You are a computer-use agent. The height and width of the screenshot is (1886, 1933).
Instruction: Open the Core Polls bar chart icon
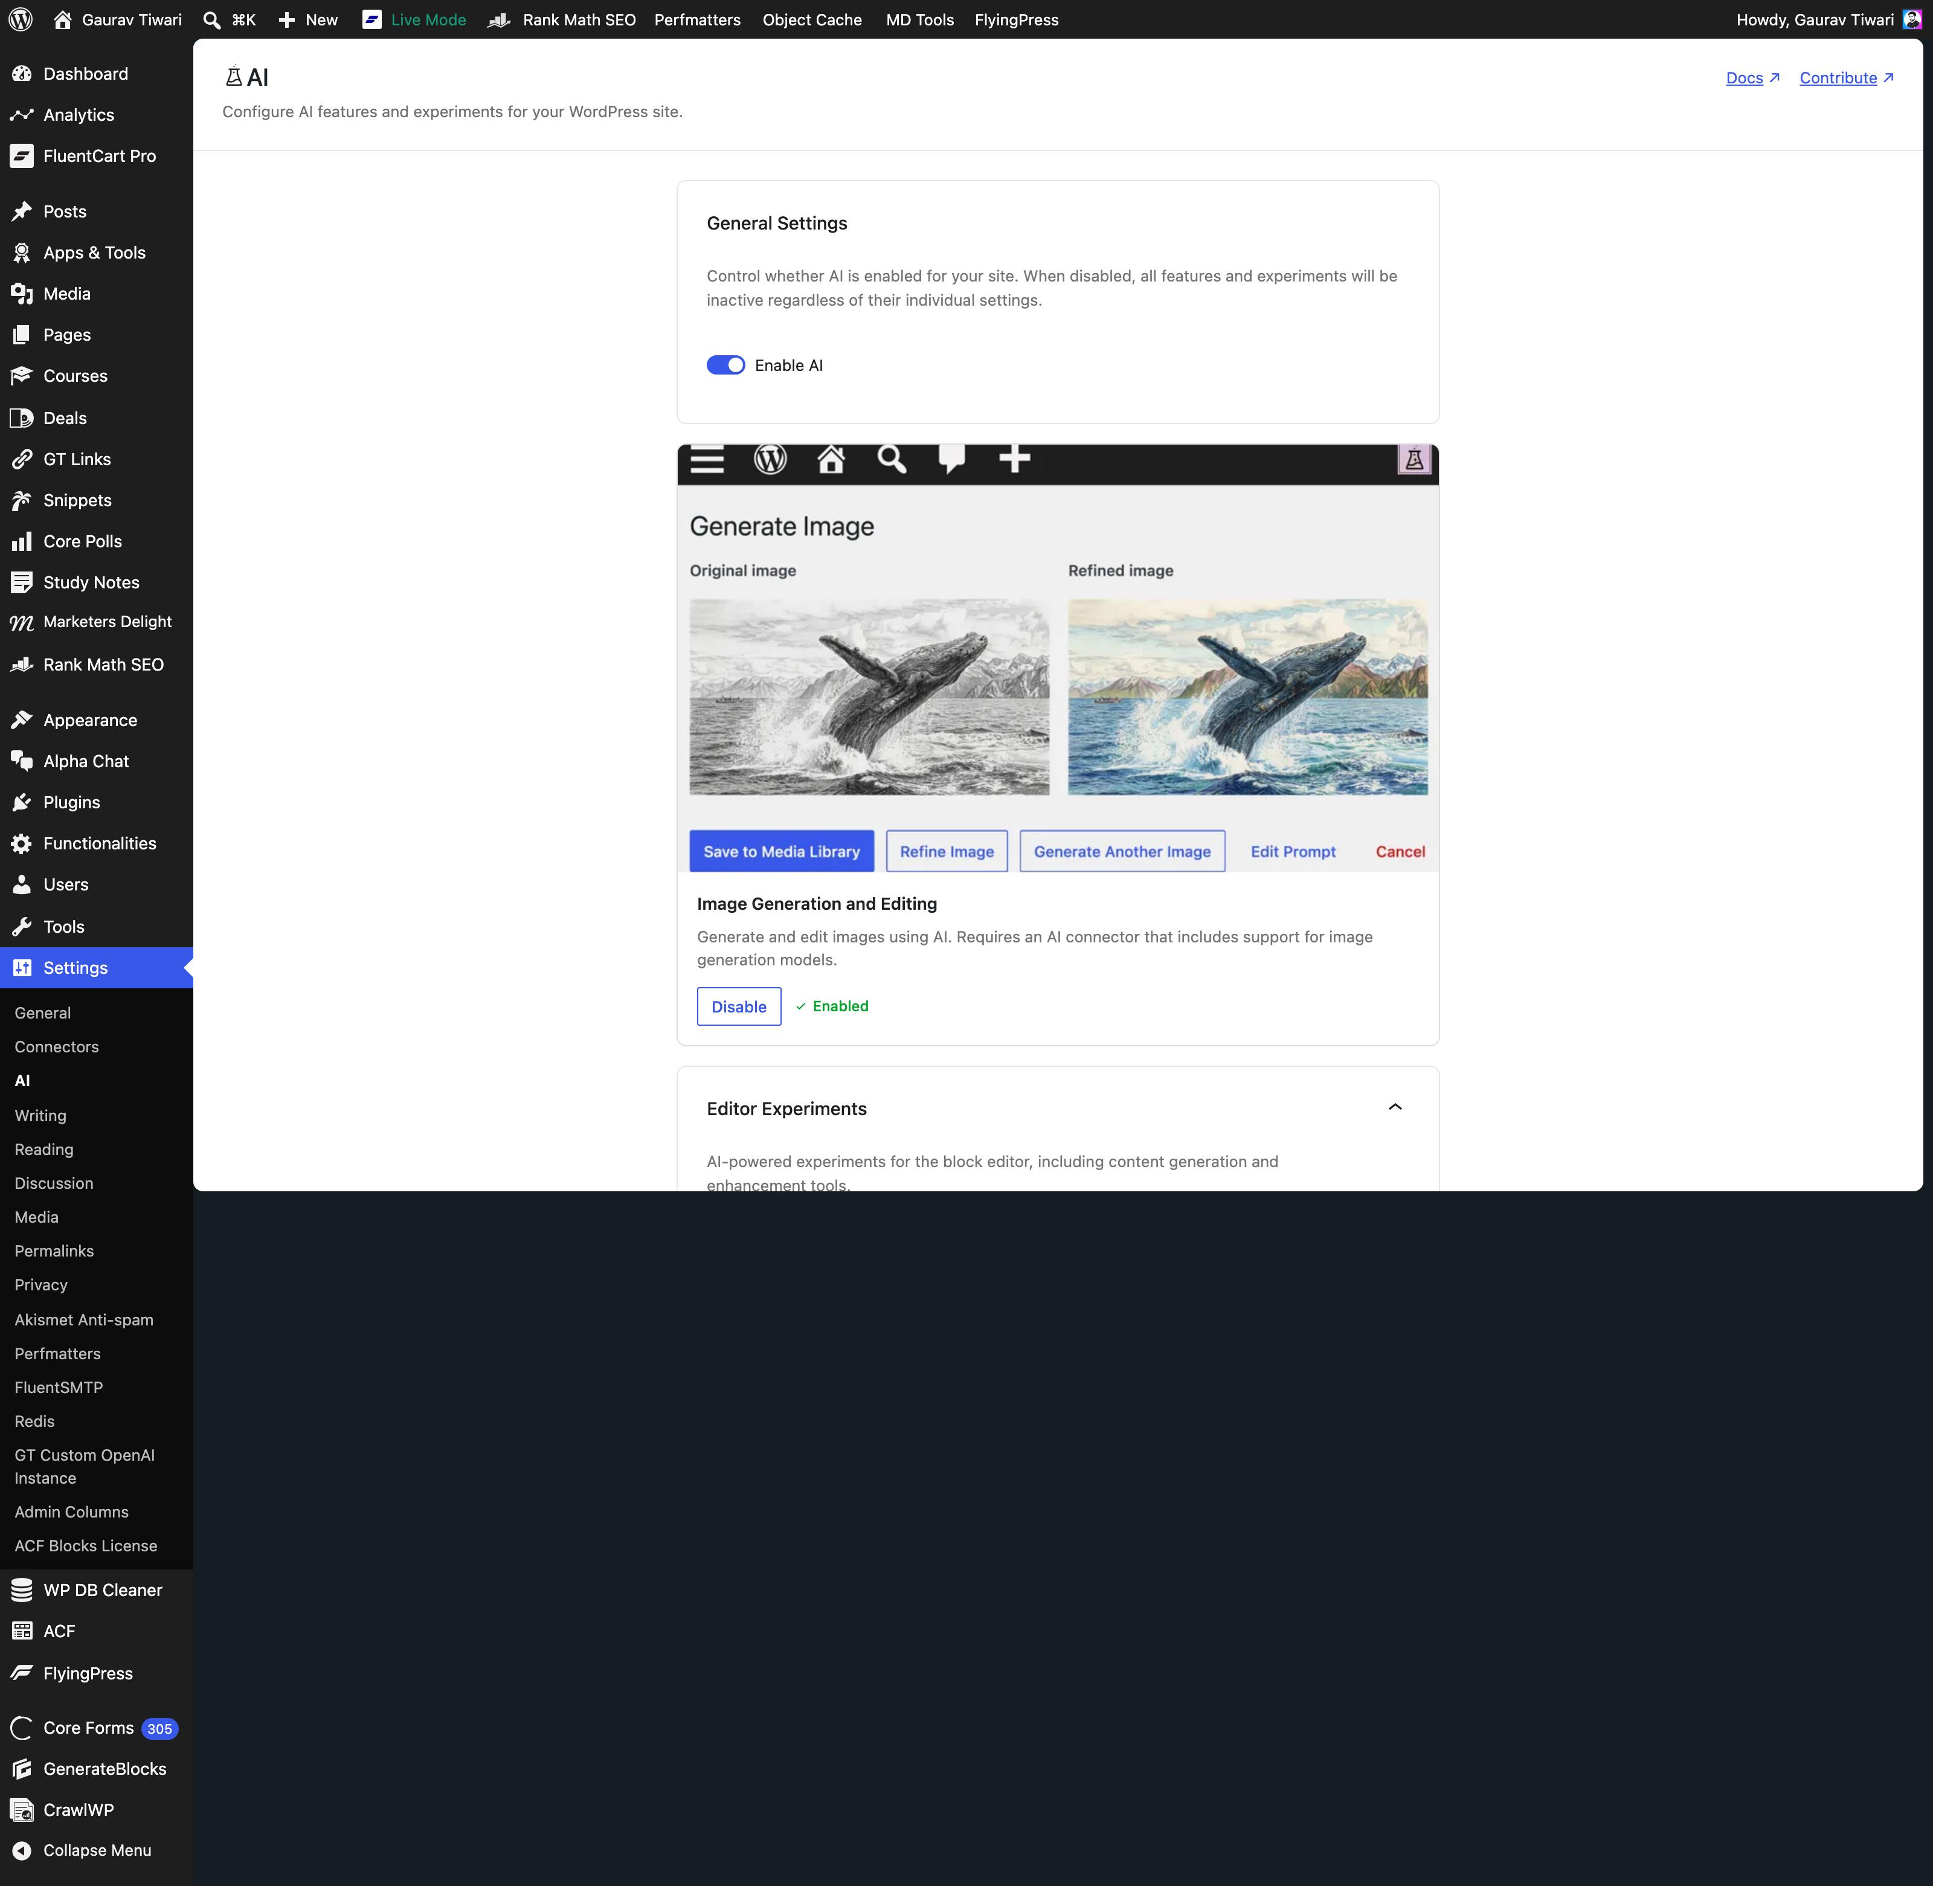(x=22, y=542)
